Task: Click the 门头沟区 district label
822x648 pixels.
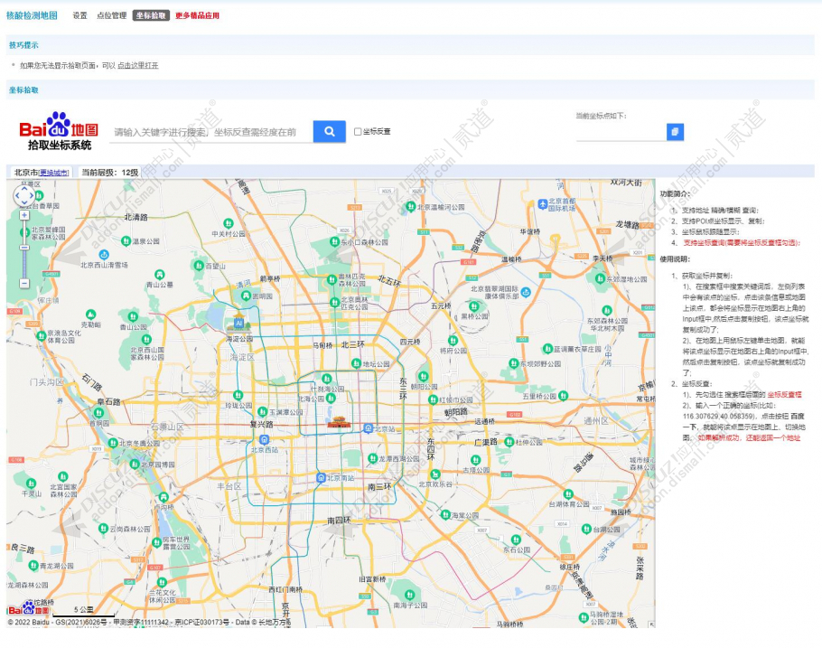Action: pyautogui.click(x=47, y=382)
